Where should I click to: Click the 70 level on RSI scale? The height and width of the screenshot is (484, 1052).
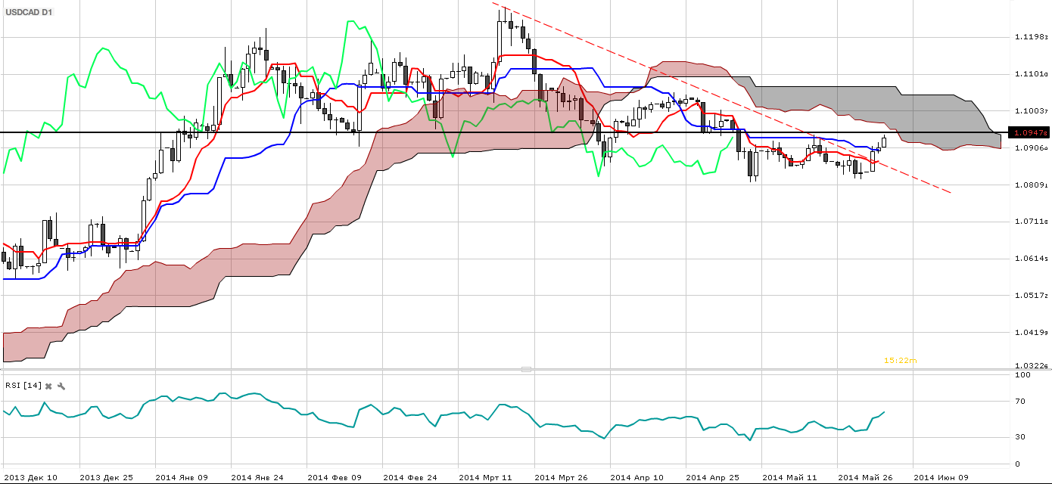pos(1022,402)
